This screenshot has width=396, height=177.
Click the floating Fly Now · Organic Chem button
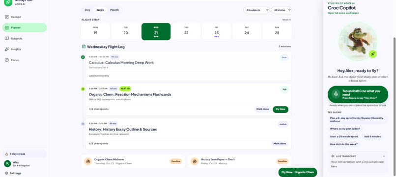(298, 172)
